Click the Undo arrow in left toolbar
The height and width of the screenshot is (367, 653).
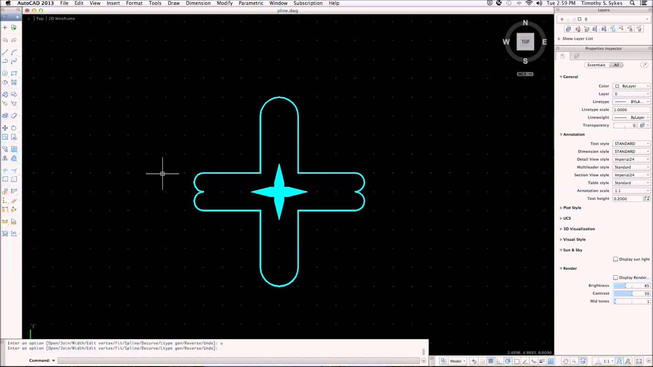tap(5, 40)
